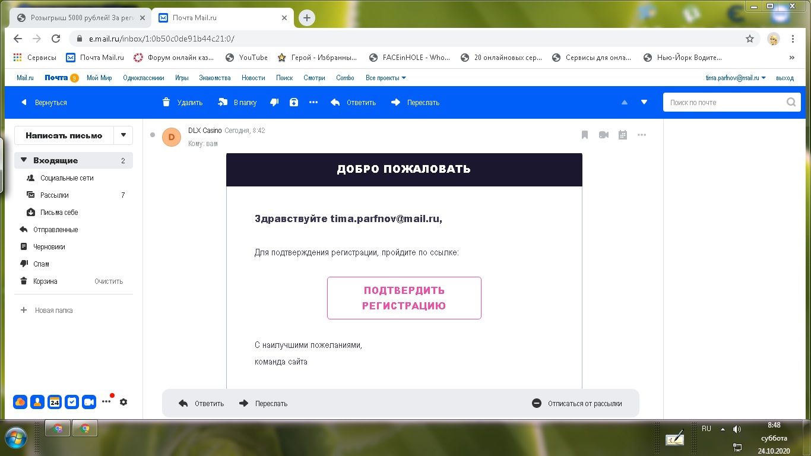Show more apps via sidebar three-dot icon
Screen dimensions: 811x456
pos(106,401)
